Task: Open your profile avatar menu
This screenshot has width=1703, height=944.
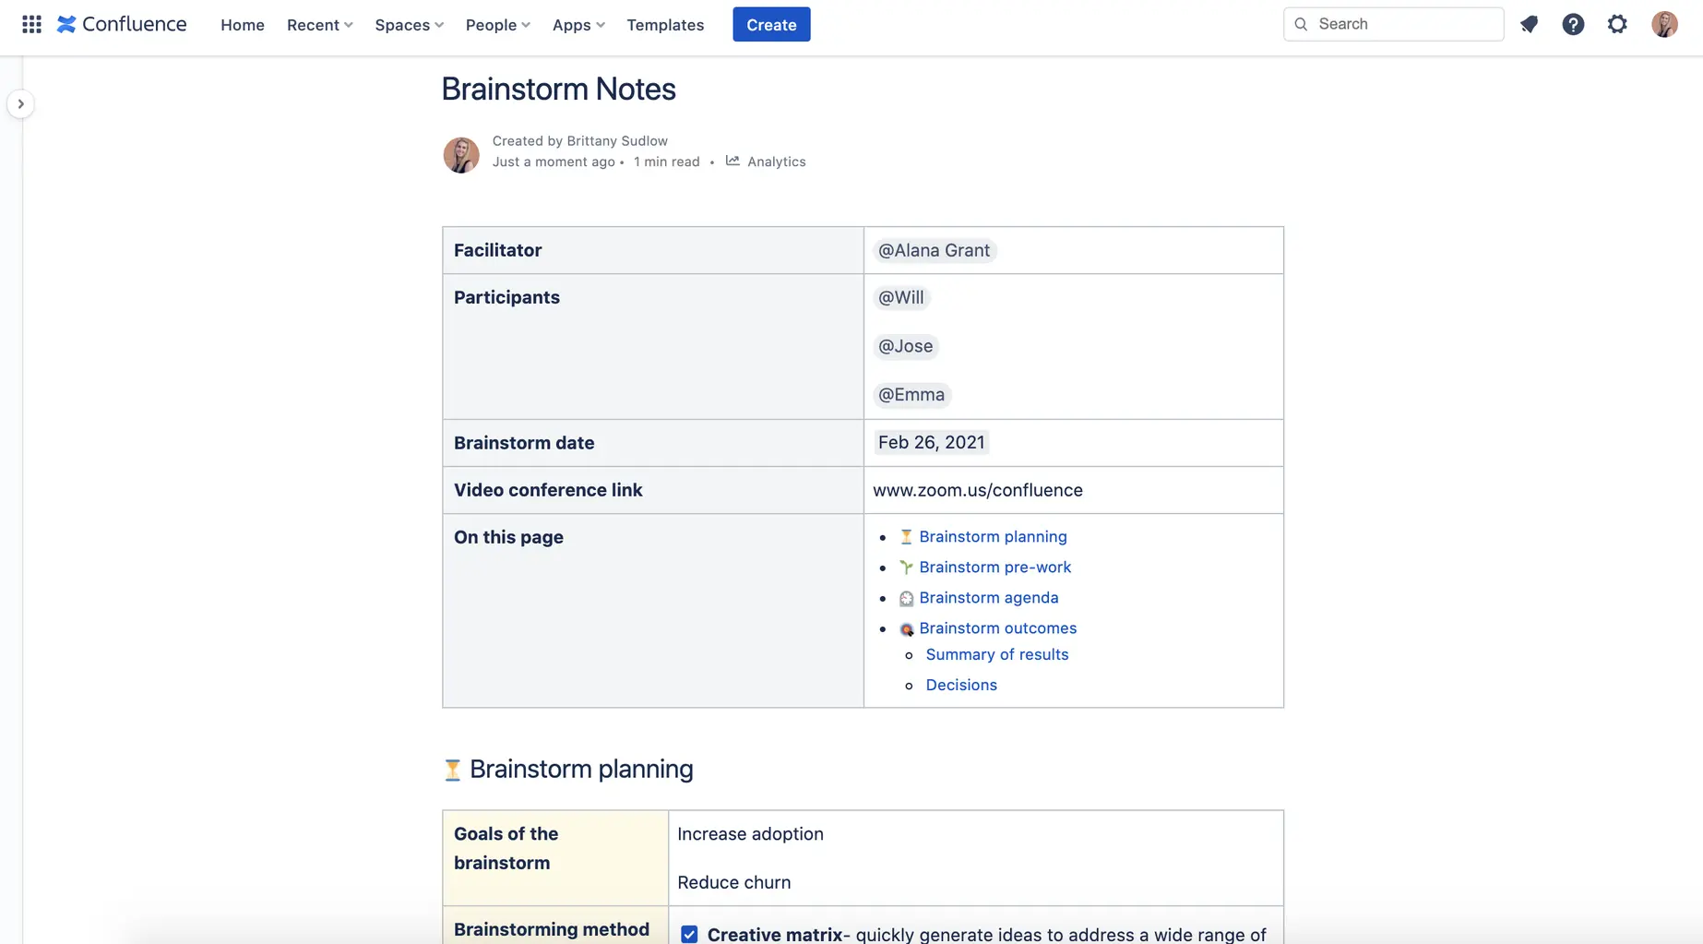Action: point(1665,24)
